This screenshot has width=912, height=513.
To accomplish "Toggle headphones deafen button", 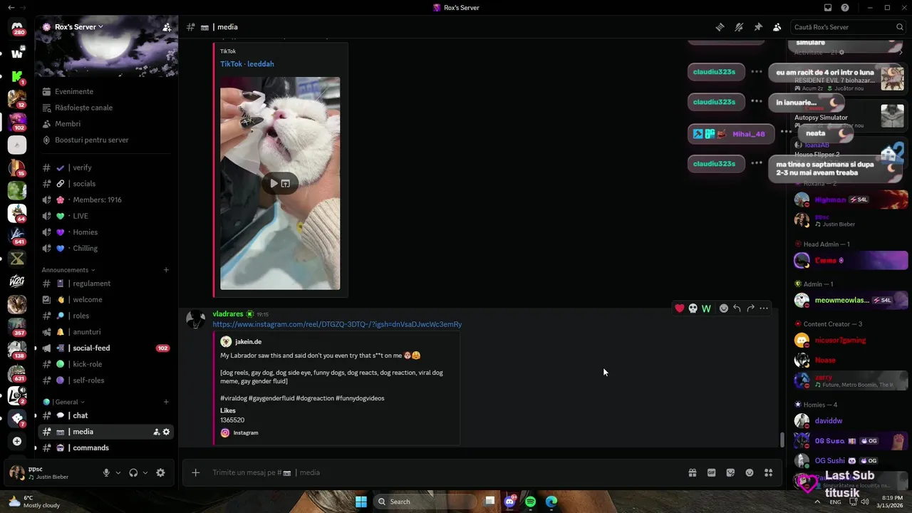I will (133, 472).
